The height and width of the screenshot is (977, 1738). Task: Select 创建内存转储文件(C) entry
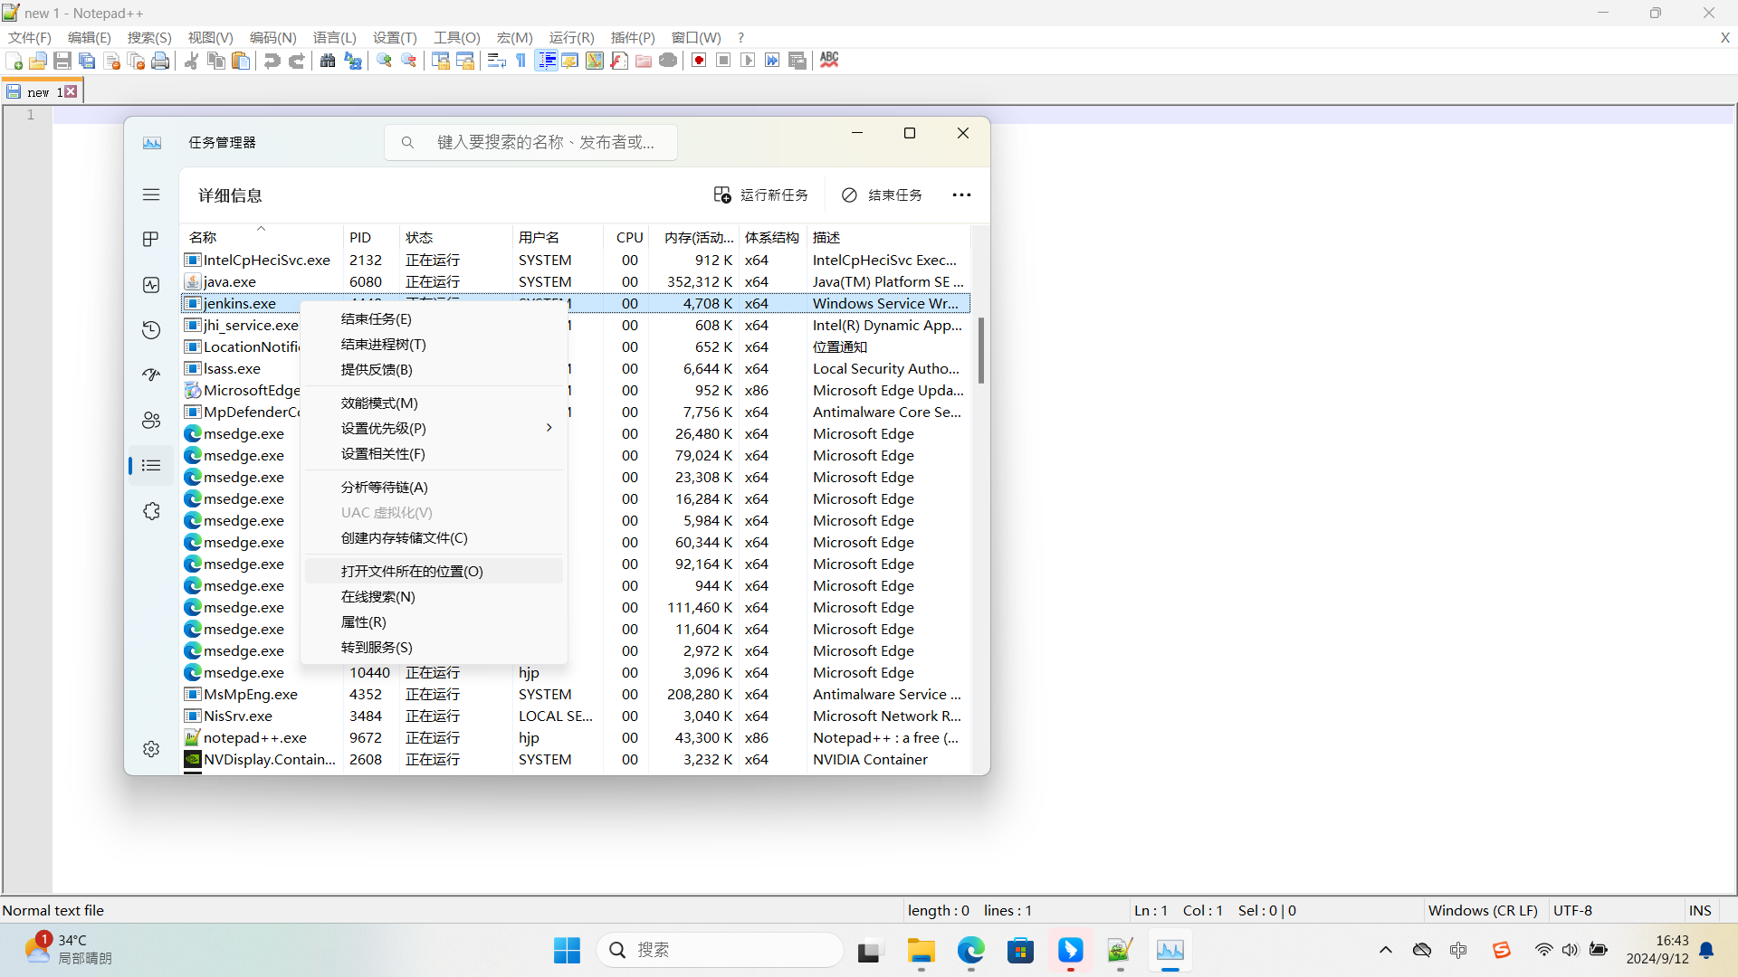[434, 538]
